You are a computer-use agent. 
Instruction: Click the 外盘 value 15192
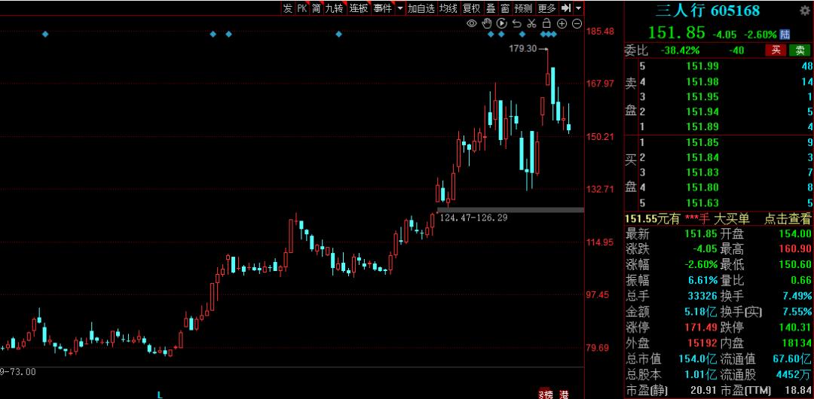pyautogui.click(x=702, y=343)
